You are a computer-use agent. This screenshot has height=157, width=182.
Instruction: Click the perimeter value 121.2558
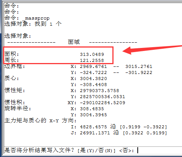(92, 60)
